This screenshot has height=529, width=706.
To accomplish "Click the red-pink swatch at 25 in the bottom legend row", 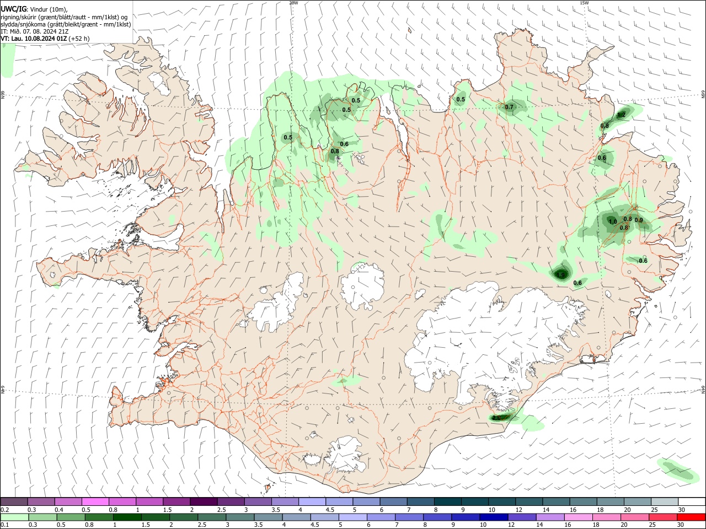I will (664, 517).
